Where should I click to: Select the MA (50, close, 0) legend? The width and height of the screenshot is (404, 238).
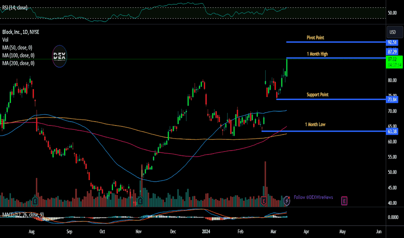coord(17,48)
